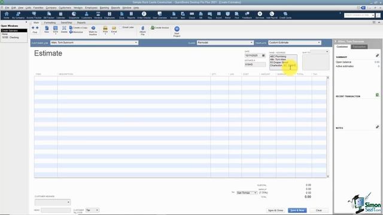383x215 pixels.
Task: Open the Customers menu
Action: tap(65, 8)
